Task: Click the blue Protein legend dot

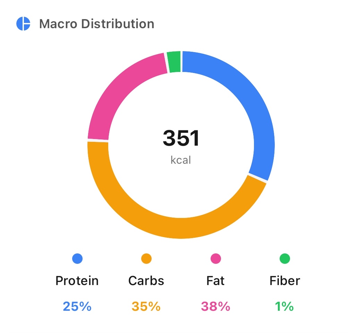Action: pos(77,259)
